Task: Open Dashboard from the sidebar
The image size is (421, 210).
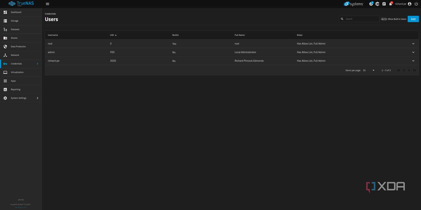Action: tap(21, 12)
